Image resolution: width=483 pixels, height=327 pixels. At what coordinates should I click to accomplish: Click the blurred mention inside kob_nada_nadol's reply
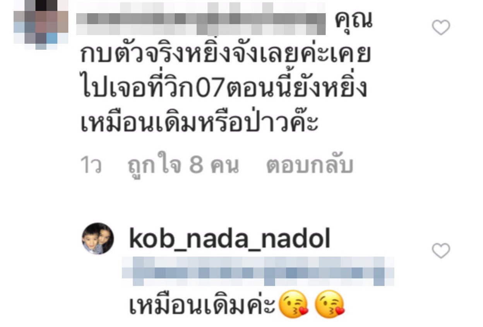[x=258, y=272]
